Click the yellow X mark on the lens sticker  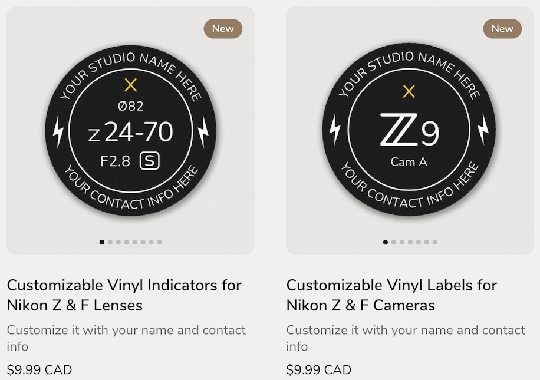(x=129, y=84)
